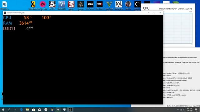Click the Intel(R) Pentium(R) 4 CPU name text

[175, 9]
